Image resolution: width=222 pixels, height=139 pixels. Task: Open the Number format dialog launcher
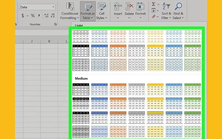pyautogui.click(x=55, y=24)
